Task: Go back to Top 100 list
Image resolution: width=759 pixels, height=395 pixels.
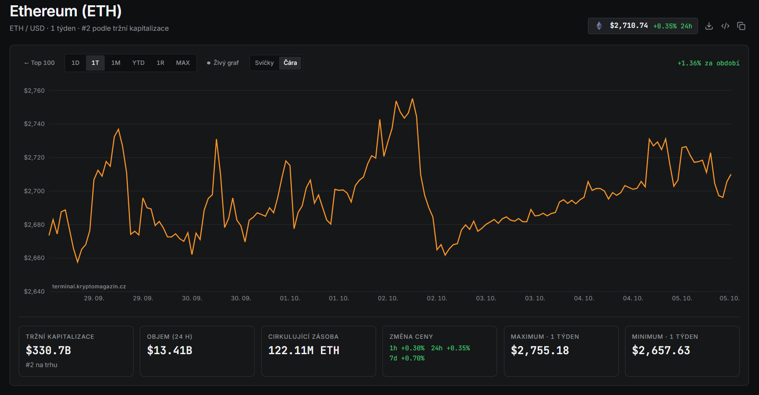Action: [x=39, y=63]
